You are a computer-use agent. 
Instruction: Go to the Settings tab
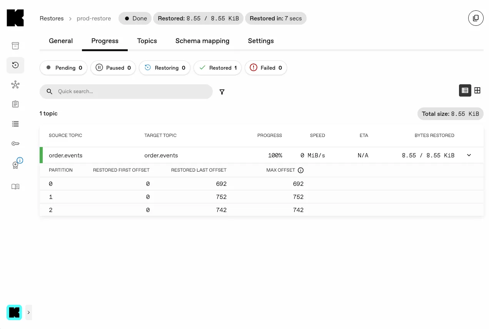click(x=261, y=41)
